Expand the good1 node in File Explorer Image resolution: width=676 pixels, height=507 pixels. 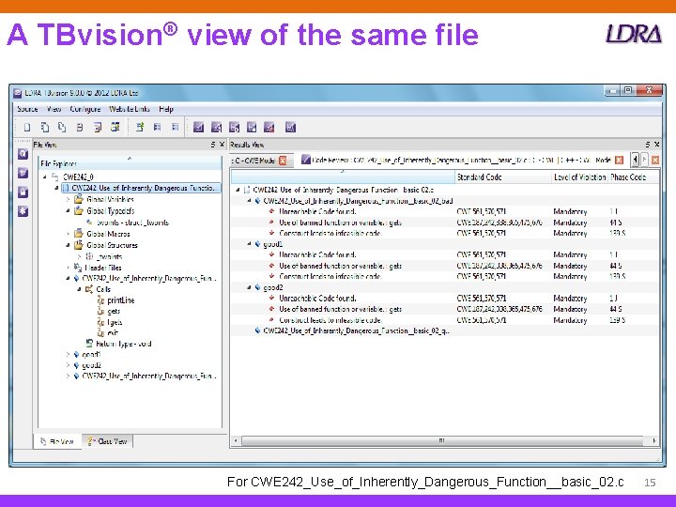(x=68, y=354)
